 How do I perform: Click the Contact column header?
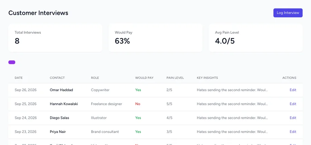pos(57,78)
